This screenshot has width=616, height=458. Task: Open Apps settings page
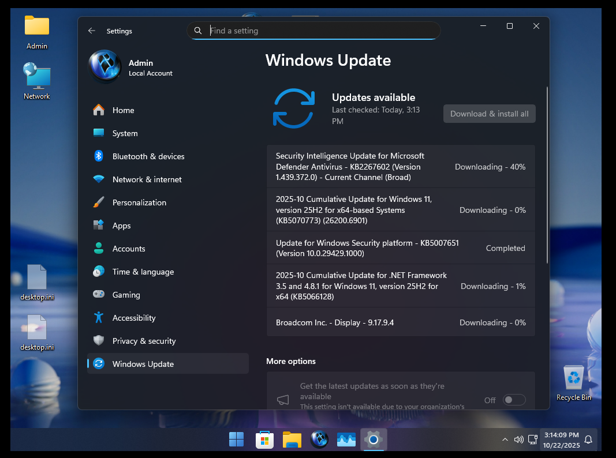tap(168, 226)
